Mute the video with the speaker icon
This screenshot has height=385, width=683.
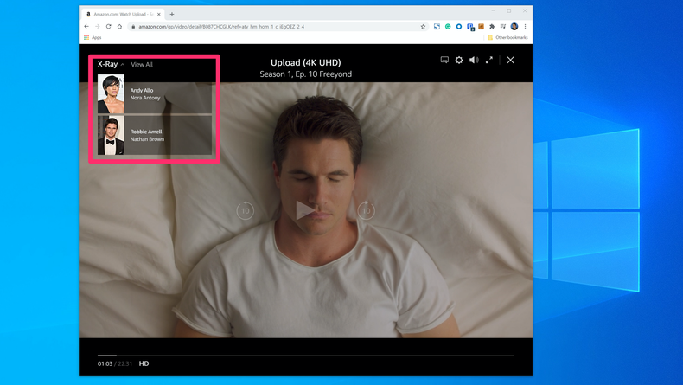click(474, 61)
